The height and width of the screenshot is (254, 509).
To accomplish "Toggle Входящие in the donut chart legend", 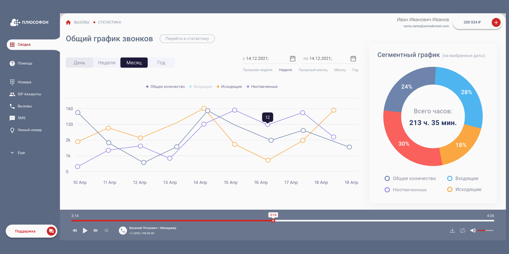I will 463,179.
